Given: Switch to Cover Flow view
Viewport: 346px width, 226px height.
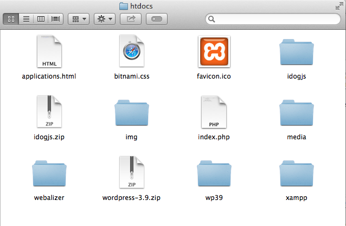Looking at the screenshot, I should pyautogui.click(x=55, y=19).
